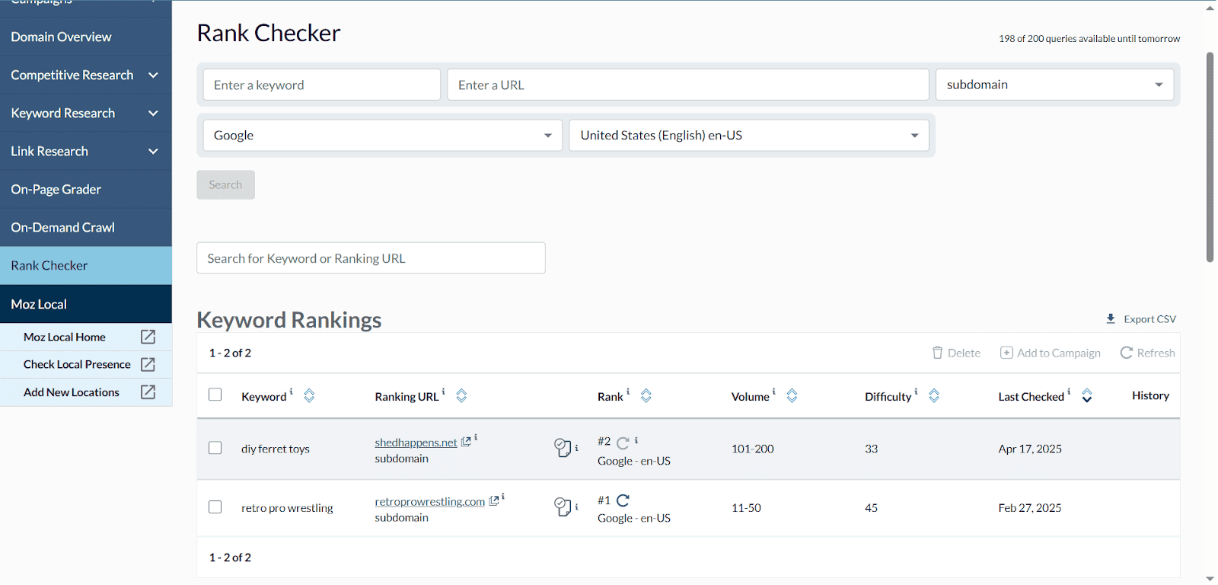This screenshot has width=1218, height=585.
Task: Click the retroprowrestling.com link
Action: click(429, 501)
